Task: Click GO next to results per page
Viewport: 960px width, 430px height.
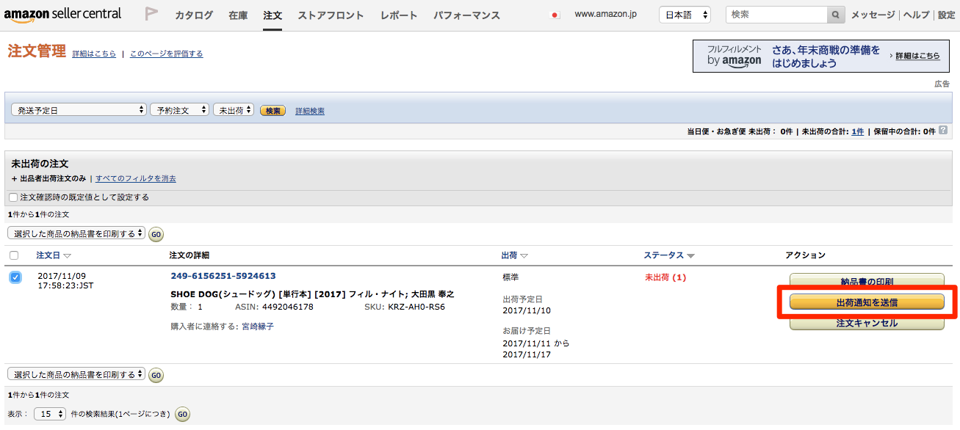Action: click(182, 415)
